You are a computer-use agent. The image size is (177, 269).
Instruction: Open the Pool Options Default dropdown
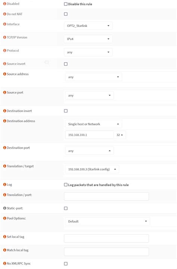click(108, 221)
